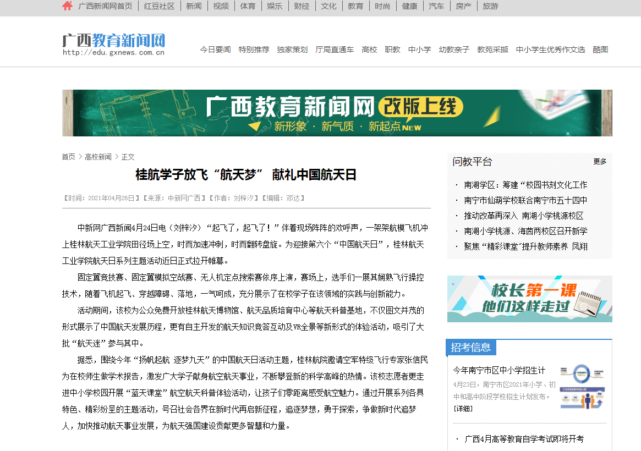
Task: Open the 校长第一课 promotional banner
Action: pyautogui.click(x=529, y=299)
